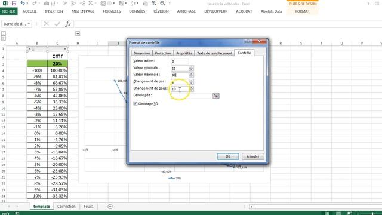The image size is (382, 215).
Task: Click the Valeur active input field
Action: [180, 62]
